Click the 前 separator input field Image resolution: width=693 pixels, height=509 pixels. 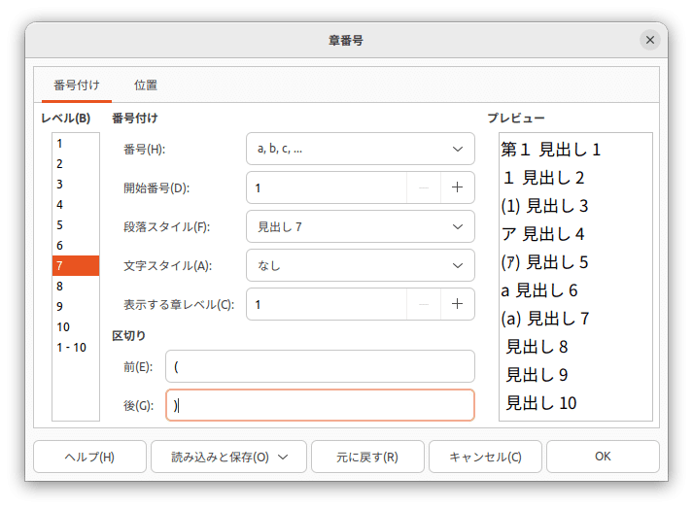(320, 366)
